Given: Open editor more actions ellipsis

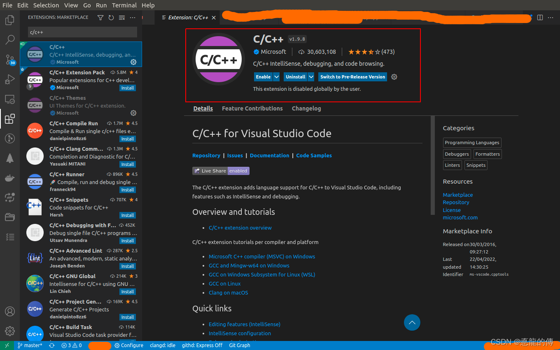Looking at the screenshot, I should tap(551, 17).
